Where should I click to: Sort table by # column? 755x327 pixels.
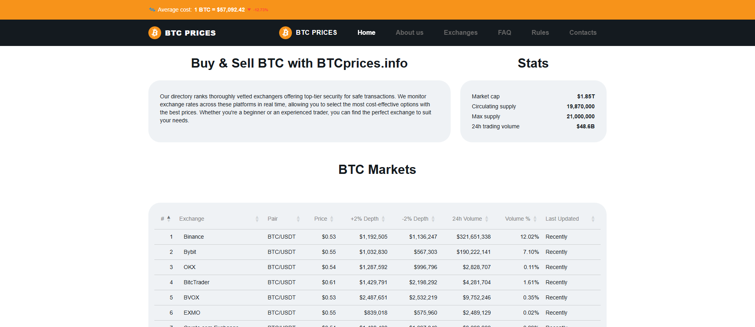tap(166, 219)
